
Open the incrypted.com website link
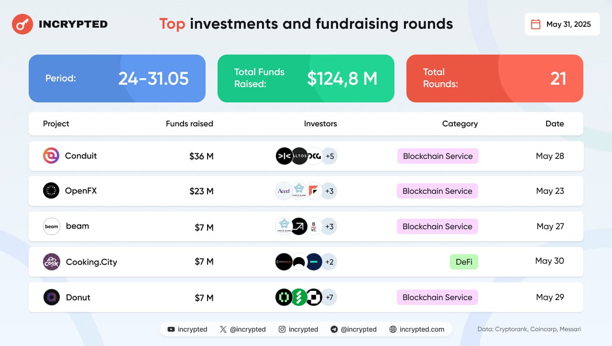pos(422,329)
